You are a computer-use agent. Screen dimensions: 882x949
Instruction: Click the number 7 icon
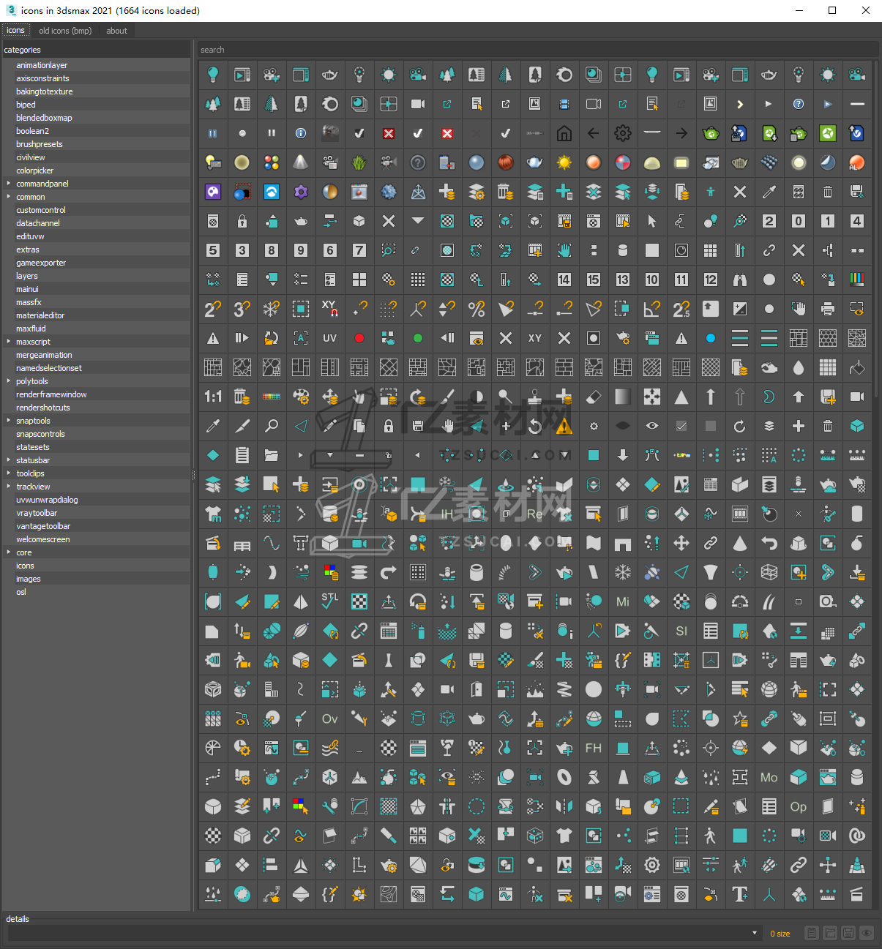point(359,250)
